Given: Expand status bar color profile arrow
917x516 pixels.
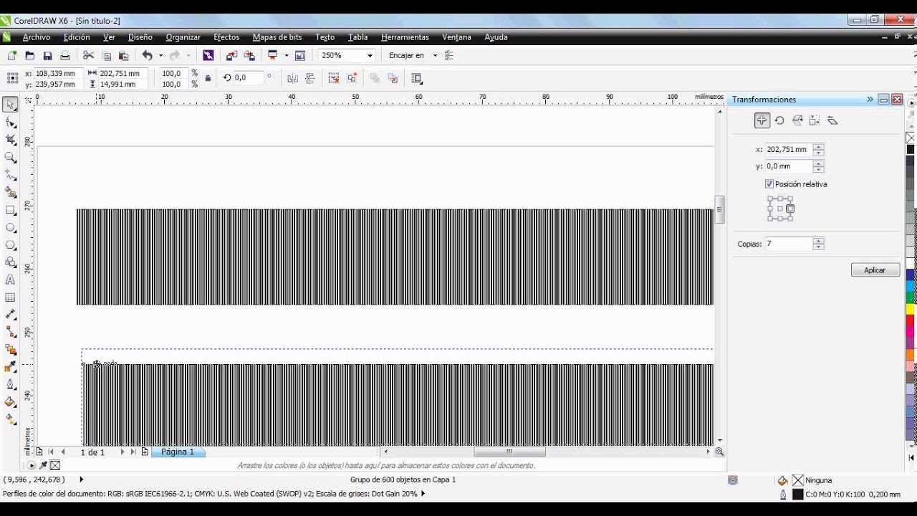Looking at the screenshot, I should [x=423, y=494].
